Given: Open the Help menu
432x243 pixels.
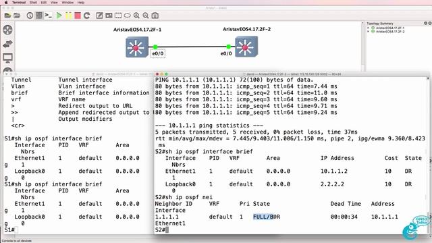Looking at the screenshot, I should coord(81,2).
